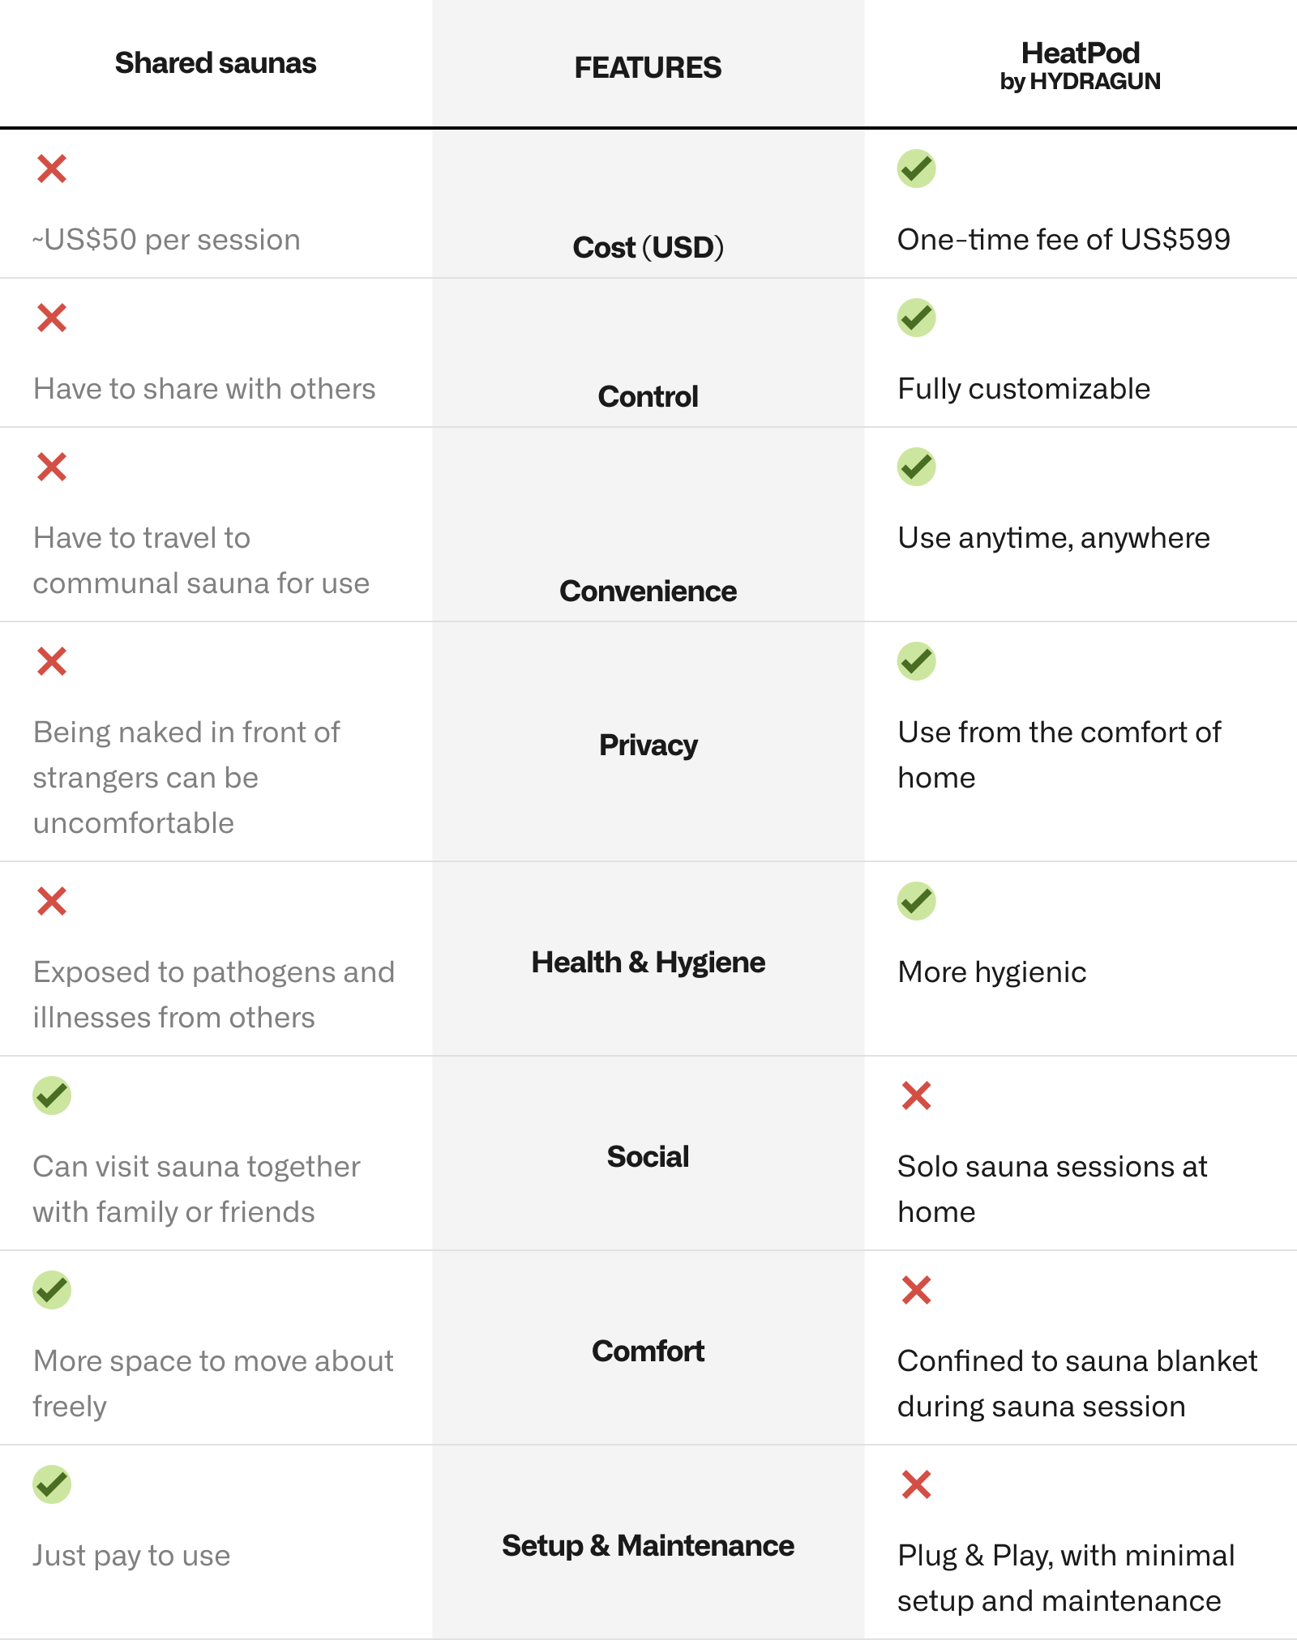The height and width of the screenshot is (1640, 1297).
Task: Click red X above Solo sauna sessions
Action: [x=917, y=1096]
